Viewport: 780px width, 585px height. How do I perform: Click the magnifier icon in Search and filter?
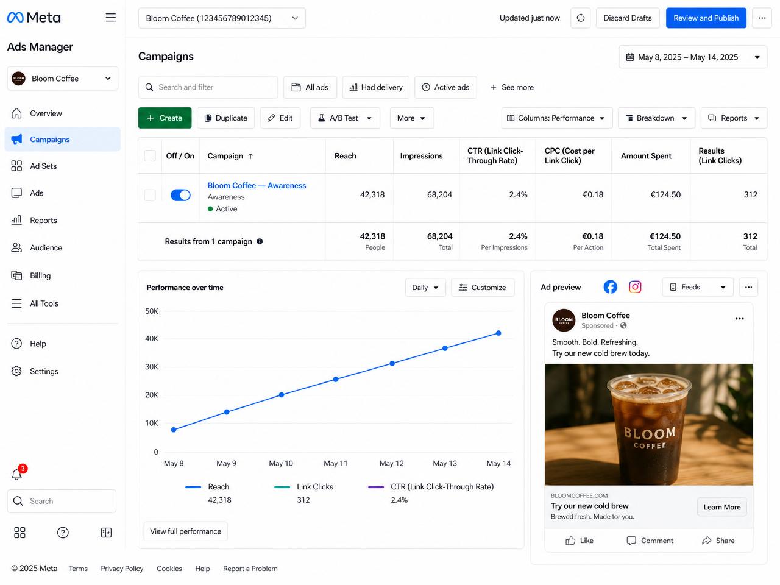pos(149,87)
